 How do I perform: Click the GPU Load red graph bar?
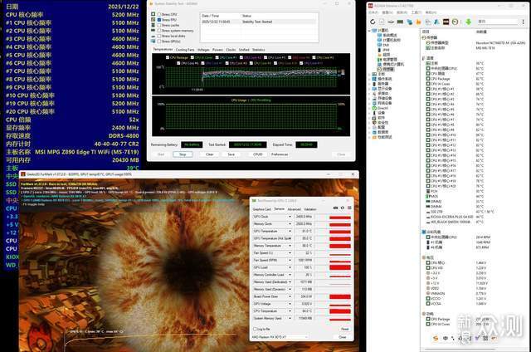tap(339, 267)
